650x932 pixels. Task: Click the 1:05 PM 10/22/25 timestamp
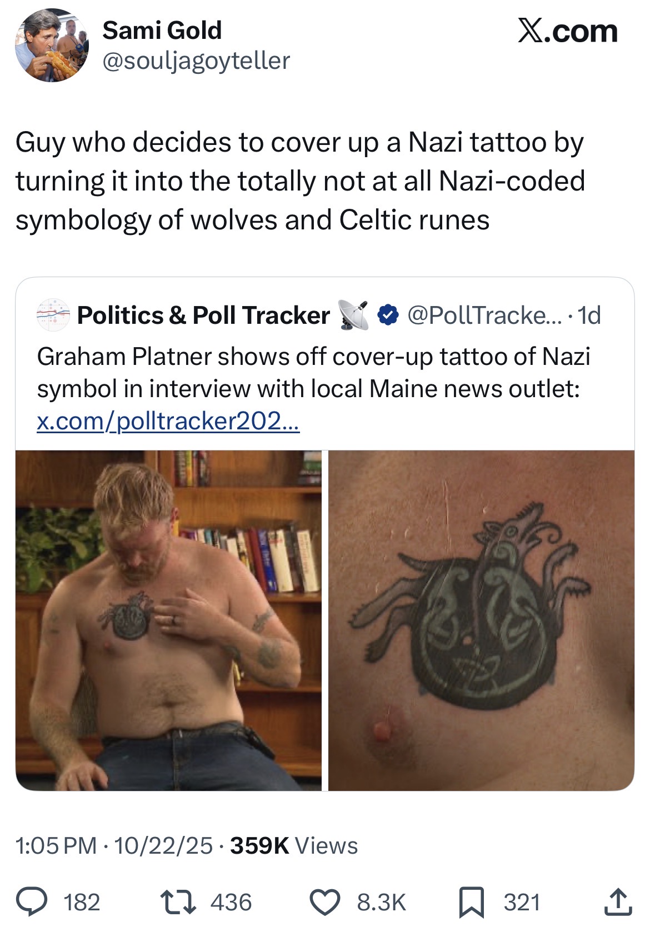(x=114, y=846)
